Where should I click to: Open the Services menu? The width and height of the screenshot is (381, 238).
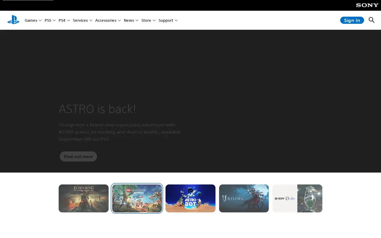tap(80, 20)
